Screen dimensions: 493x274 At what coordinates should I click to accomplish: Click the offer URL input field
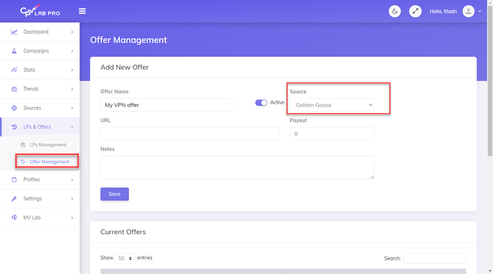[190, 134]
